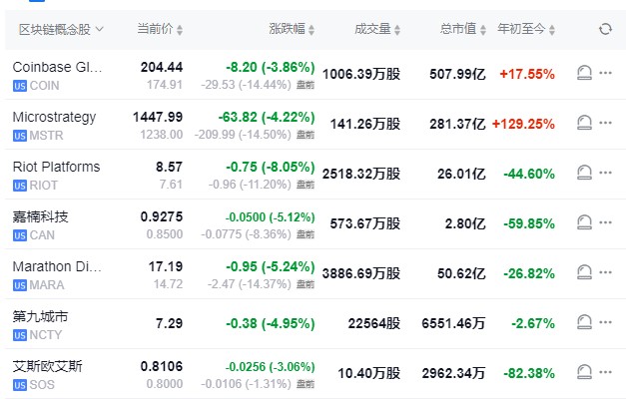
Task: Select 艾斯欧艾斯 price 0.8106
Action: (162, 366)
